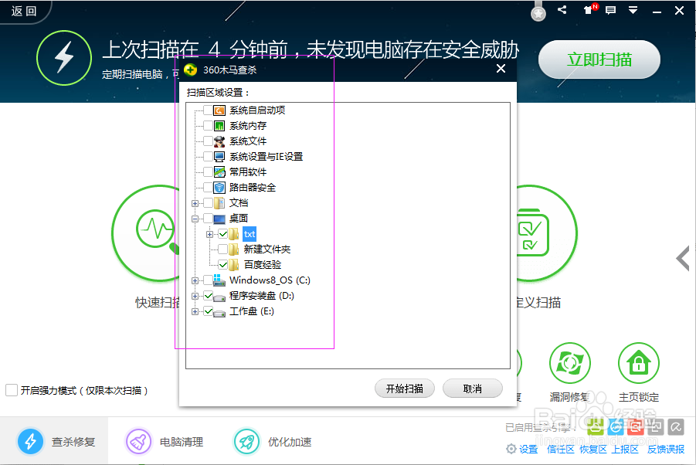This screenshot has height=465, width=696.
Task: Click the 返回 back button
Action: coord(24,11)
